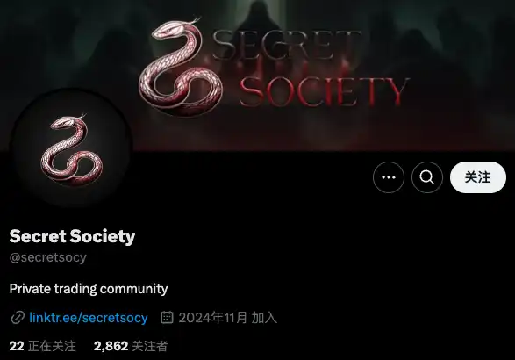Image resolution: width=515 pixels, height=360 pixels.
Task: Click the snake head inside the avatar
Action: (x=63, y=123)
